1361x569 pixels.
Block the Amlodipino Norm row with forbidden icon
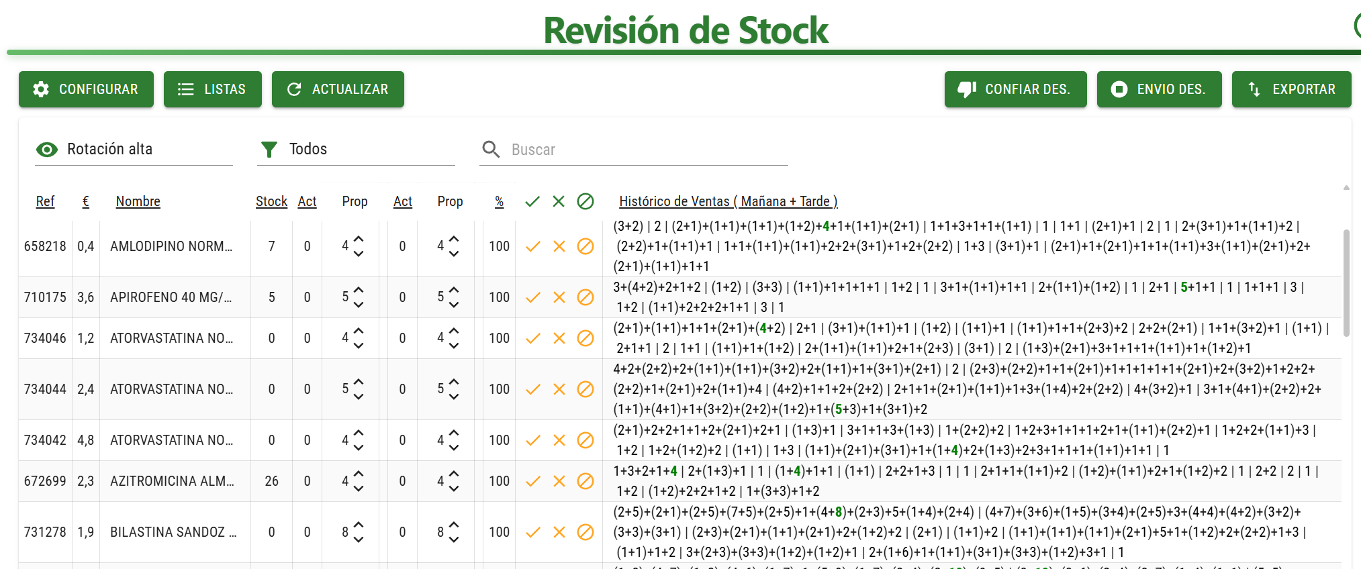[x=585, y=246]
